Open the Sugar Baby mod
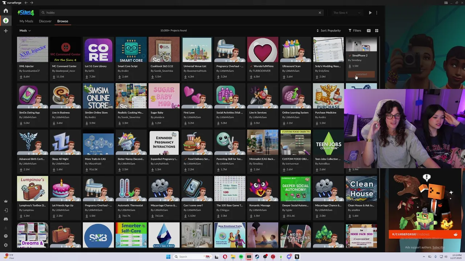Screen dimensions: 465x261 [x=164, y=104]
